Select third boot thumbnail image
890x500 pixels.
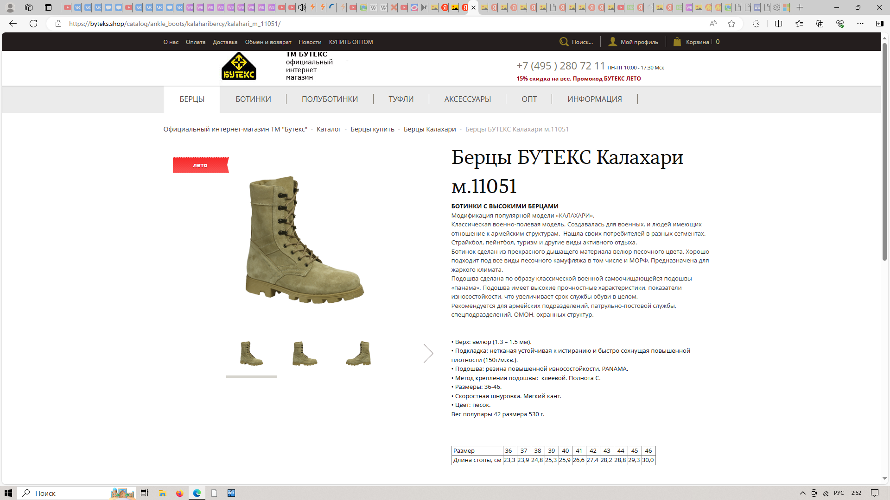coord(358,354)
